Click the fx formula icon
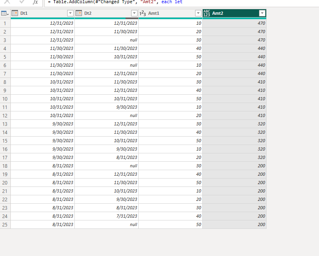319x256 pixels. coord(36,2)
